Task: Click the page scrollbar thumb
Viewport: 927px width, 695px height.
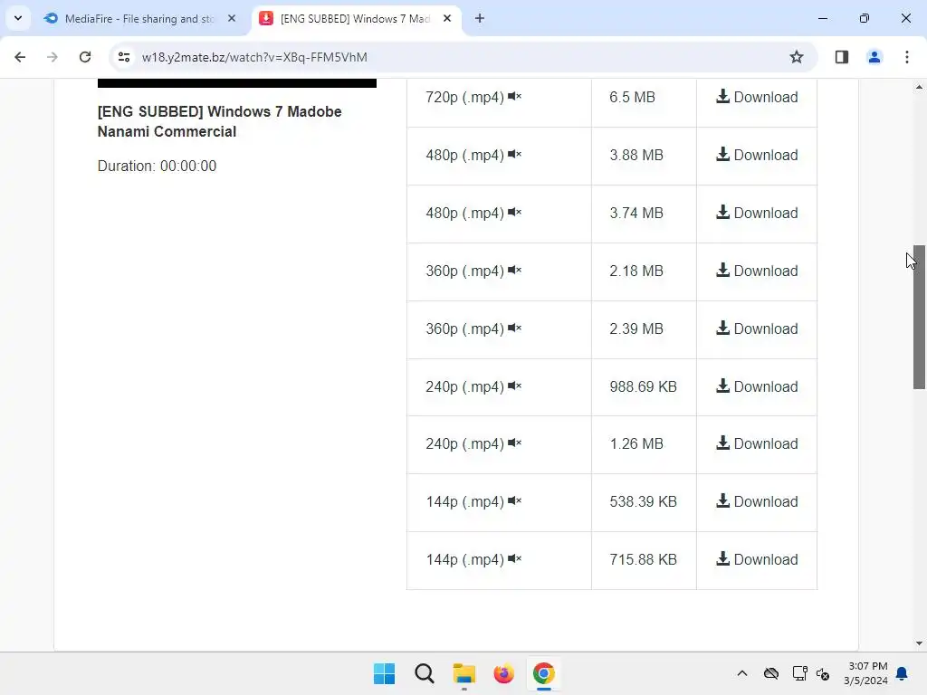Action: [x=919, y=317]
